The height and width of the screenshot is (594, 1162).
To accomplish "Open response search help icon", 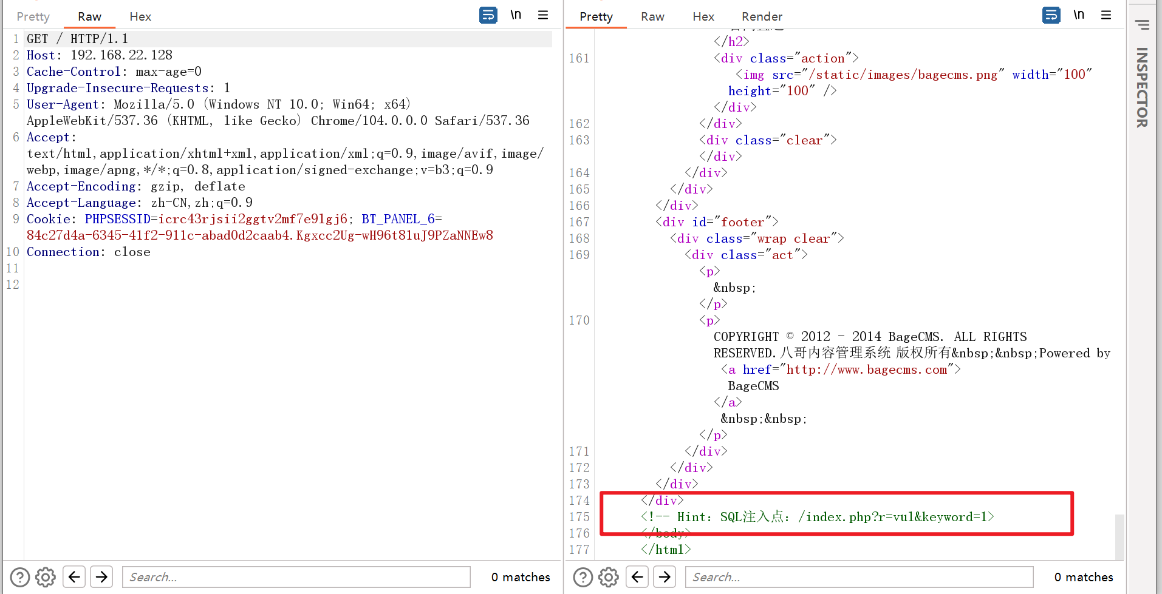I will click(x=583, y=577).
